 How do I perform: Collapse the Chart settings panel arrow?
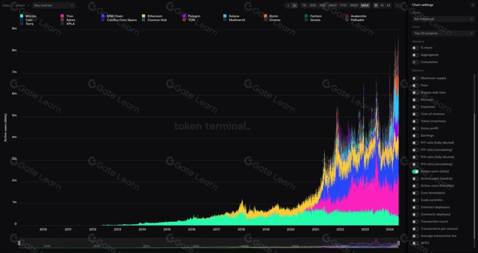[472, 5]
